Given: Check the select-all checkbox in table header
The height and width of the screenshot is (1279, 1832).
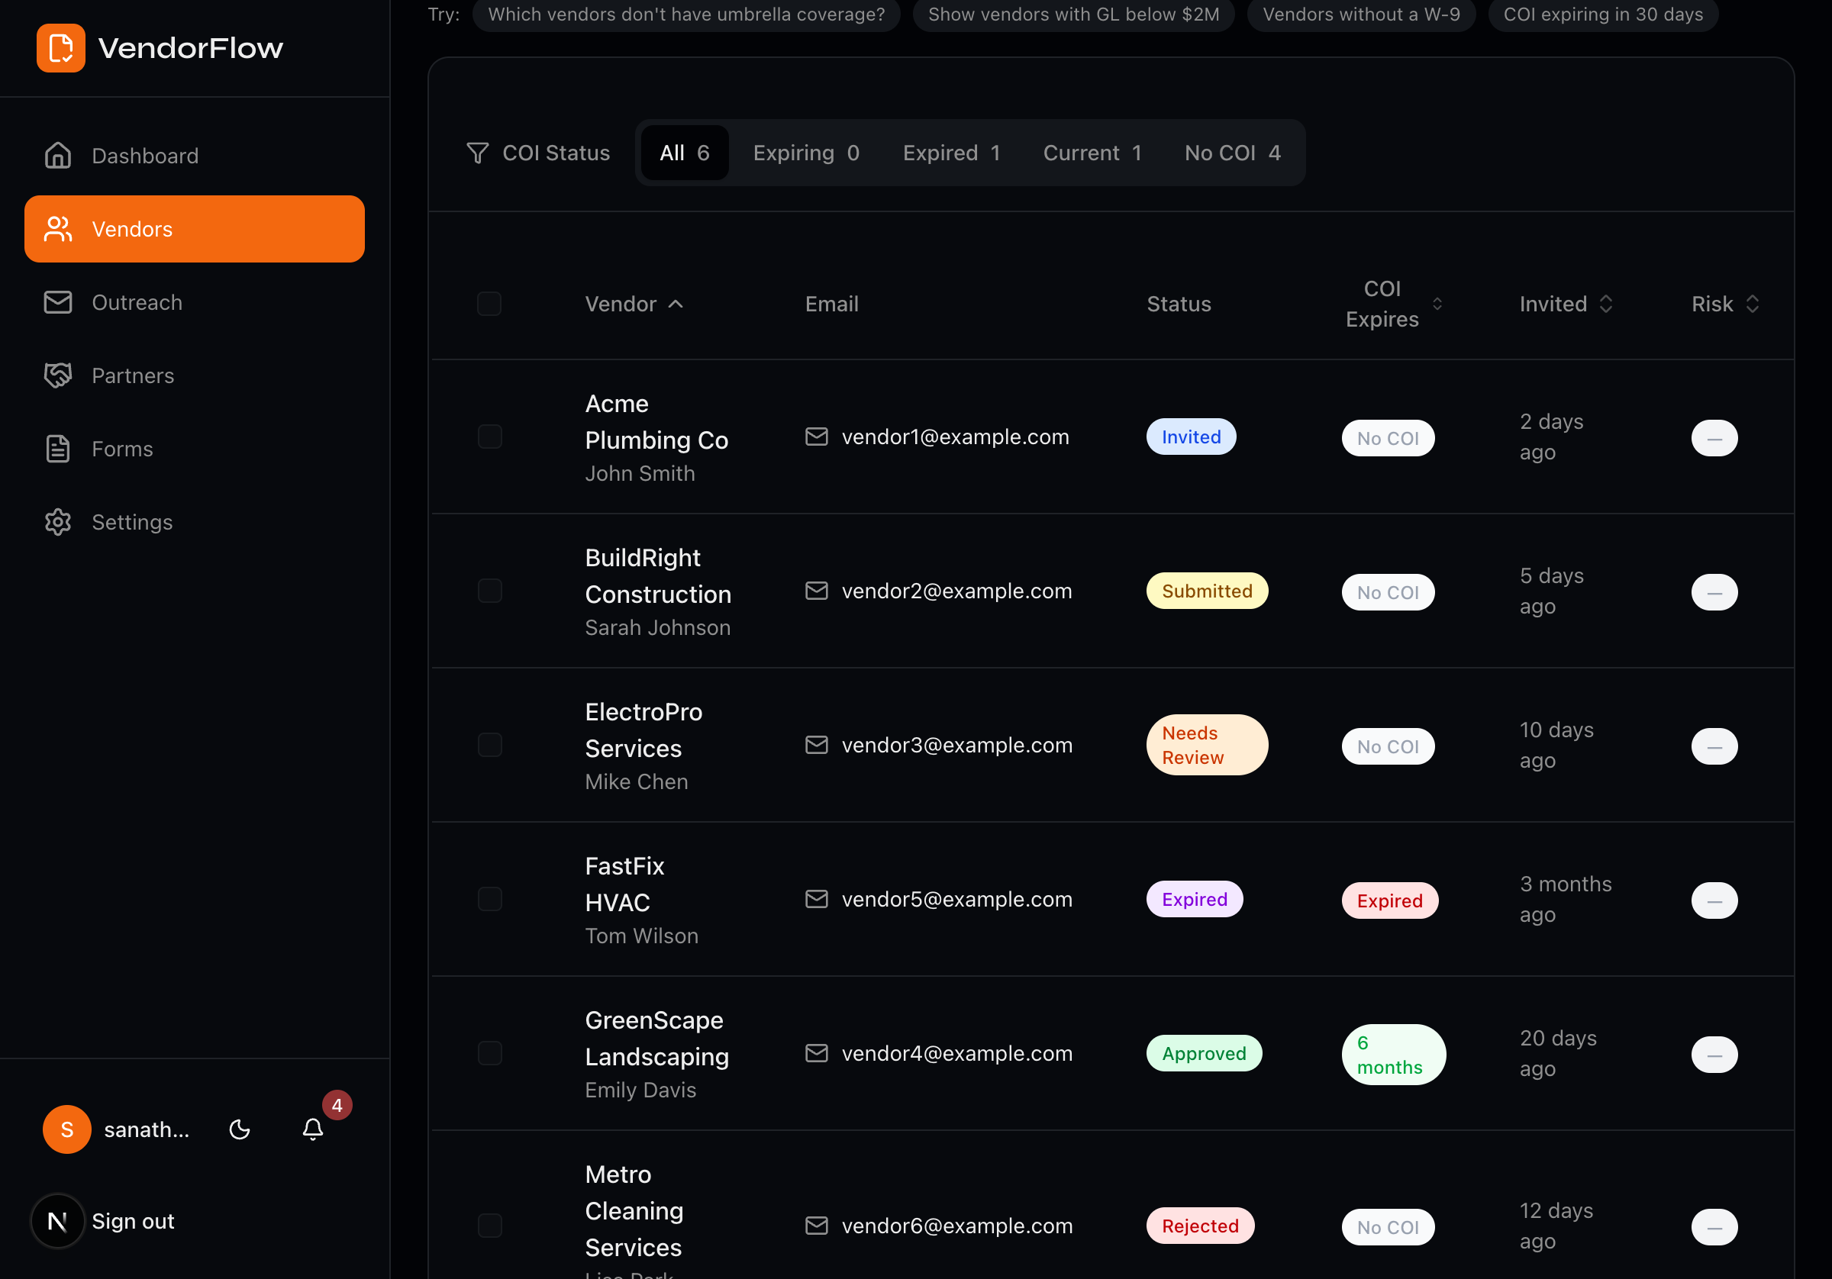Looking at the screenshot, I should [x=489, y=303].
